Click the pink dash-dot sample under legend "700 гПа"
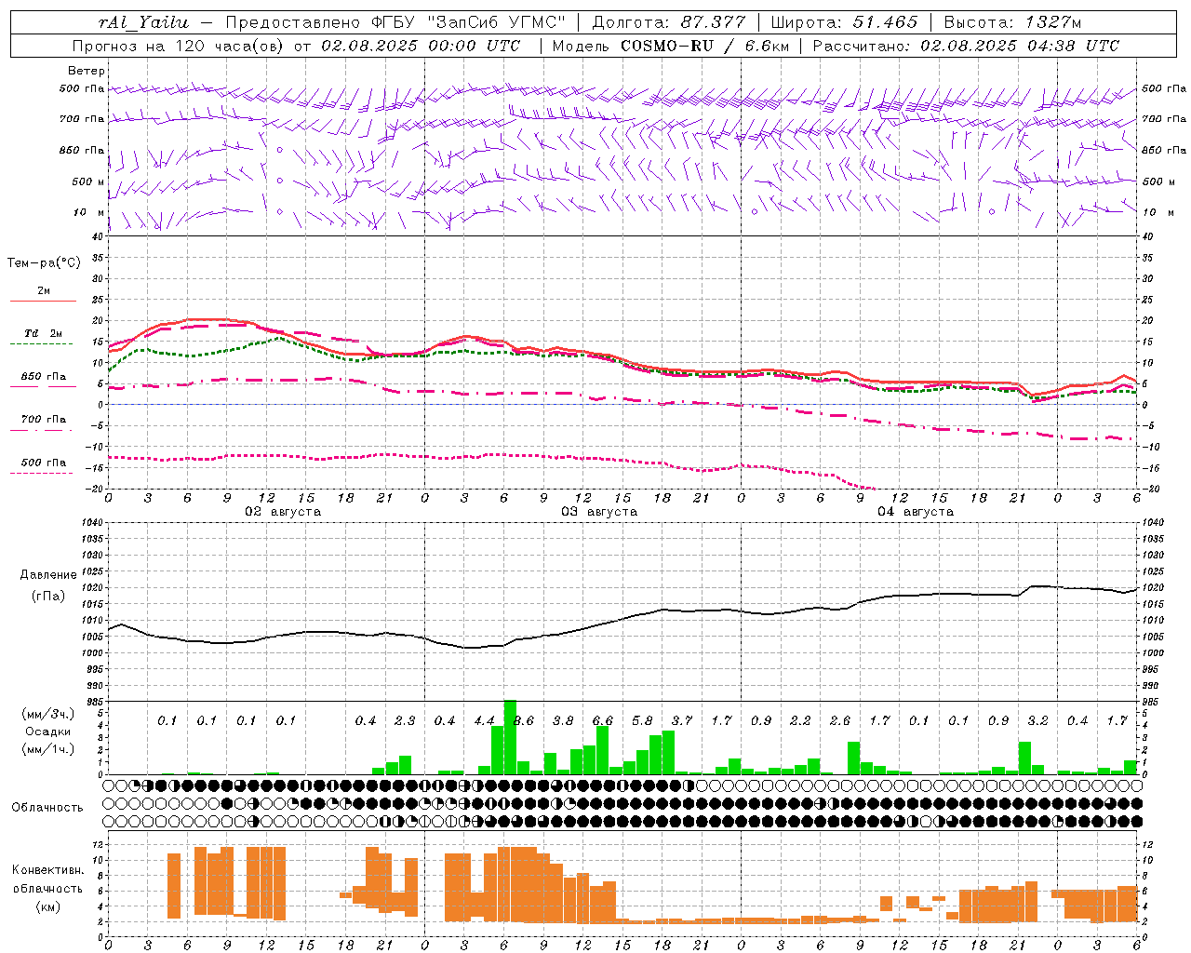1191x953 pixels. click(x=43, y=430)
